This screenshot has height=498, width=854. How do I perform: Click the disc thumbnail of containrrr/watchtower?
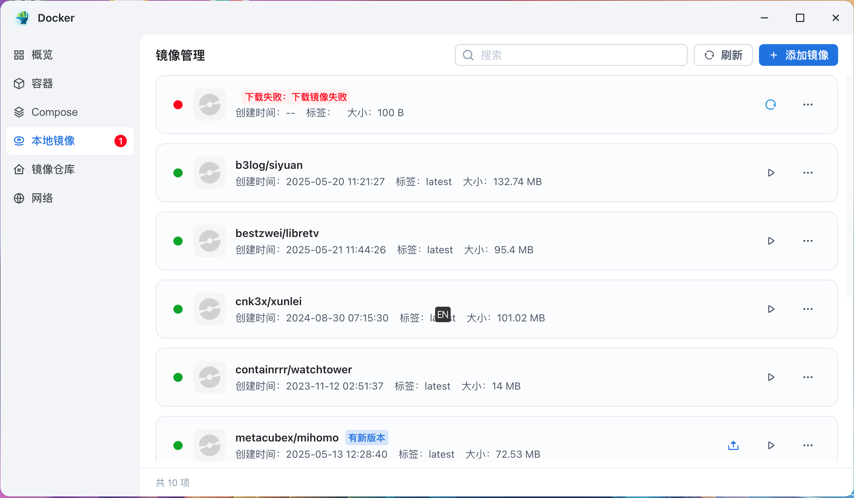(x=210, y=377)
